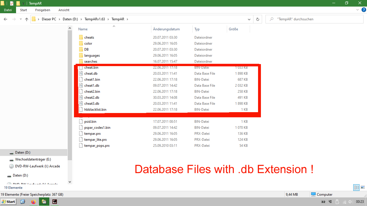
Task: Select the file named psid.bin
Action: [x=90, y=122]
